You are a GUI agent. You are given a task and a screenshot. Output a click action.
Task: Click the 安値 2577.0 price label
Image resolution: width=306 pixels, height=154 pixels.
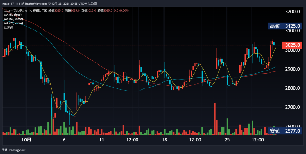pyautogui.click(x=285, y=131)
